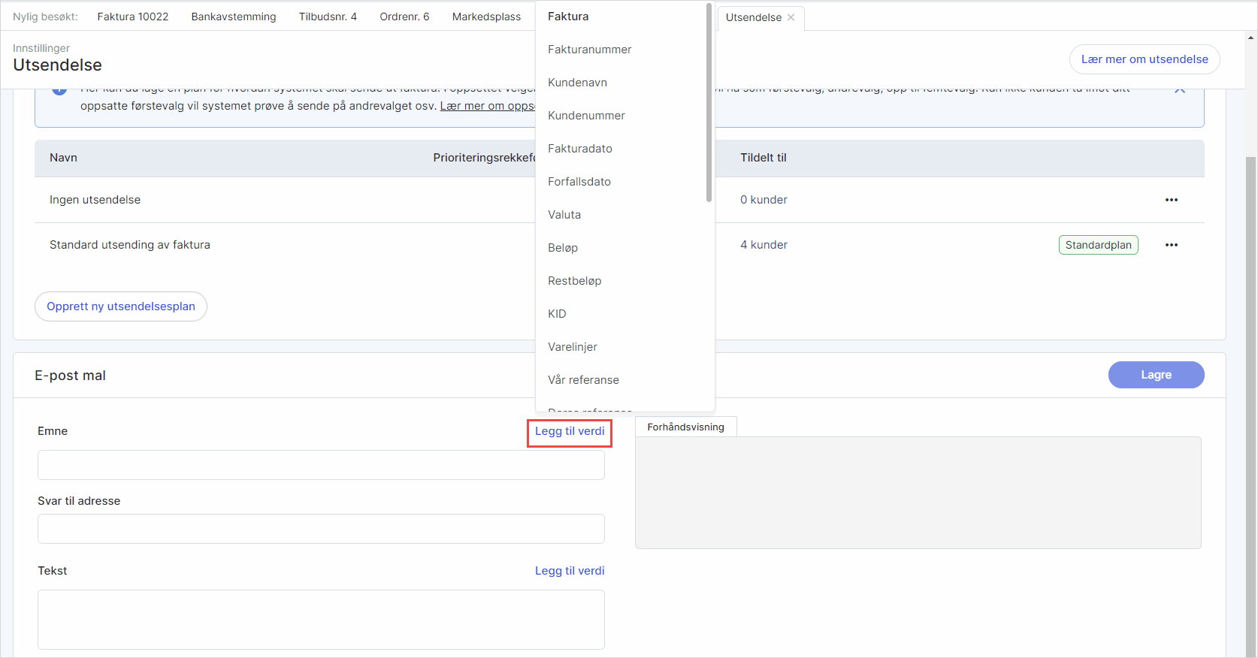
Task: Click Legg til verdi next to Emne
Action: pos(569,431)
